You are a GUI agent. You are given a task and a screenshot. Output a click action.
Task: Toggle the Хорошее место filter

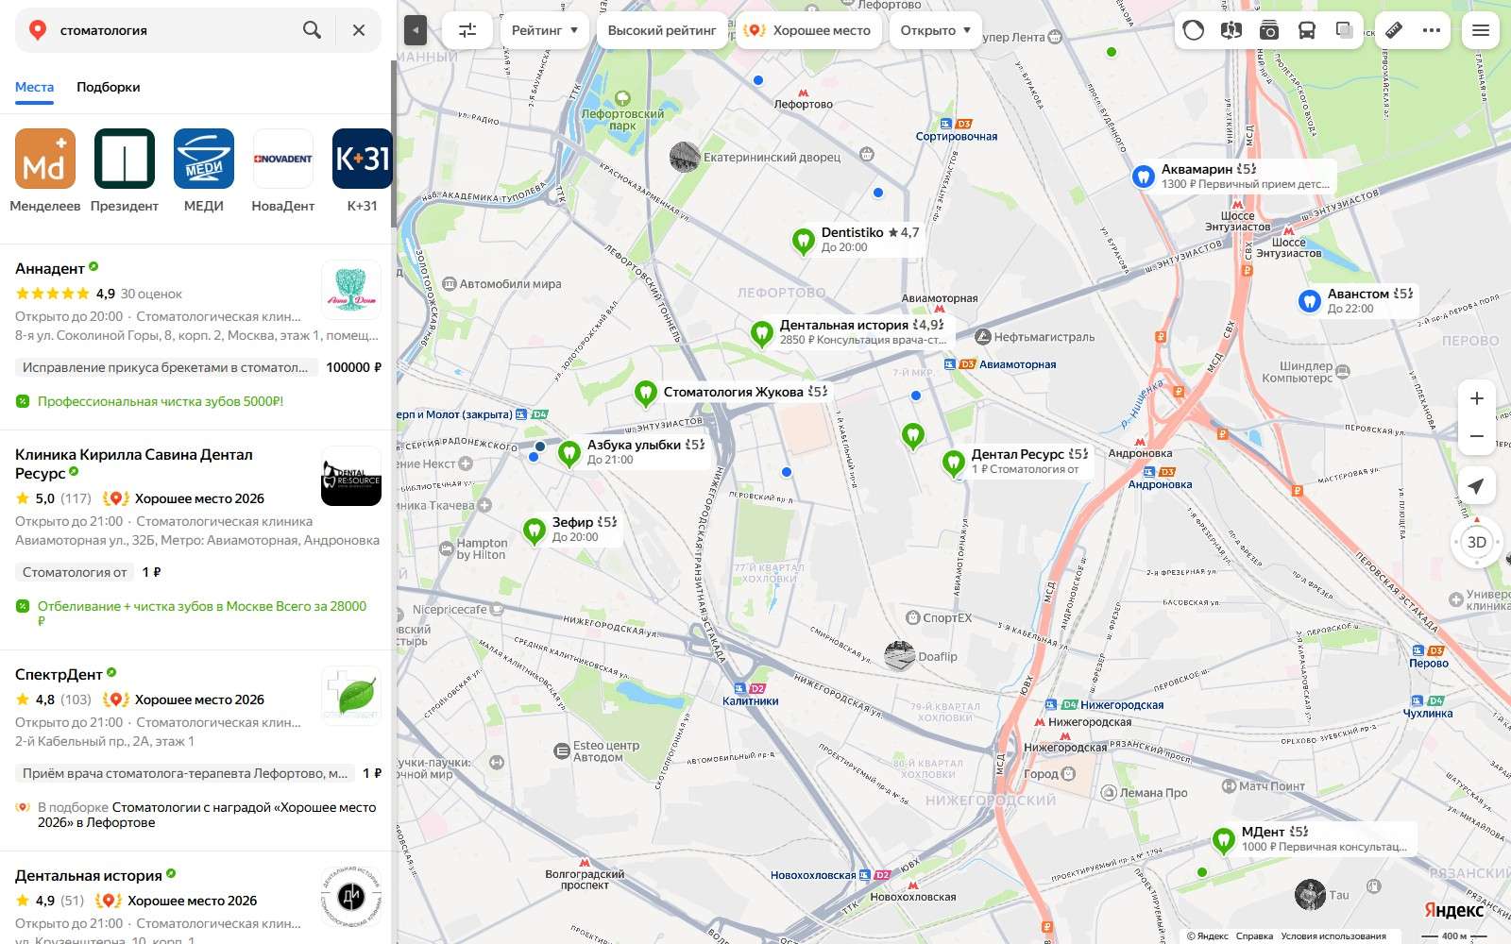tap(807, 30)
